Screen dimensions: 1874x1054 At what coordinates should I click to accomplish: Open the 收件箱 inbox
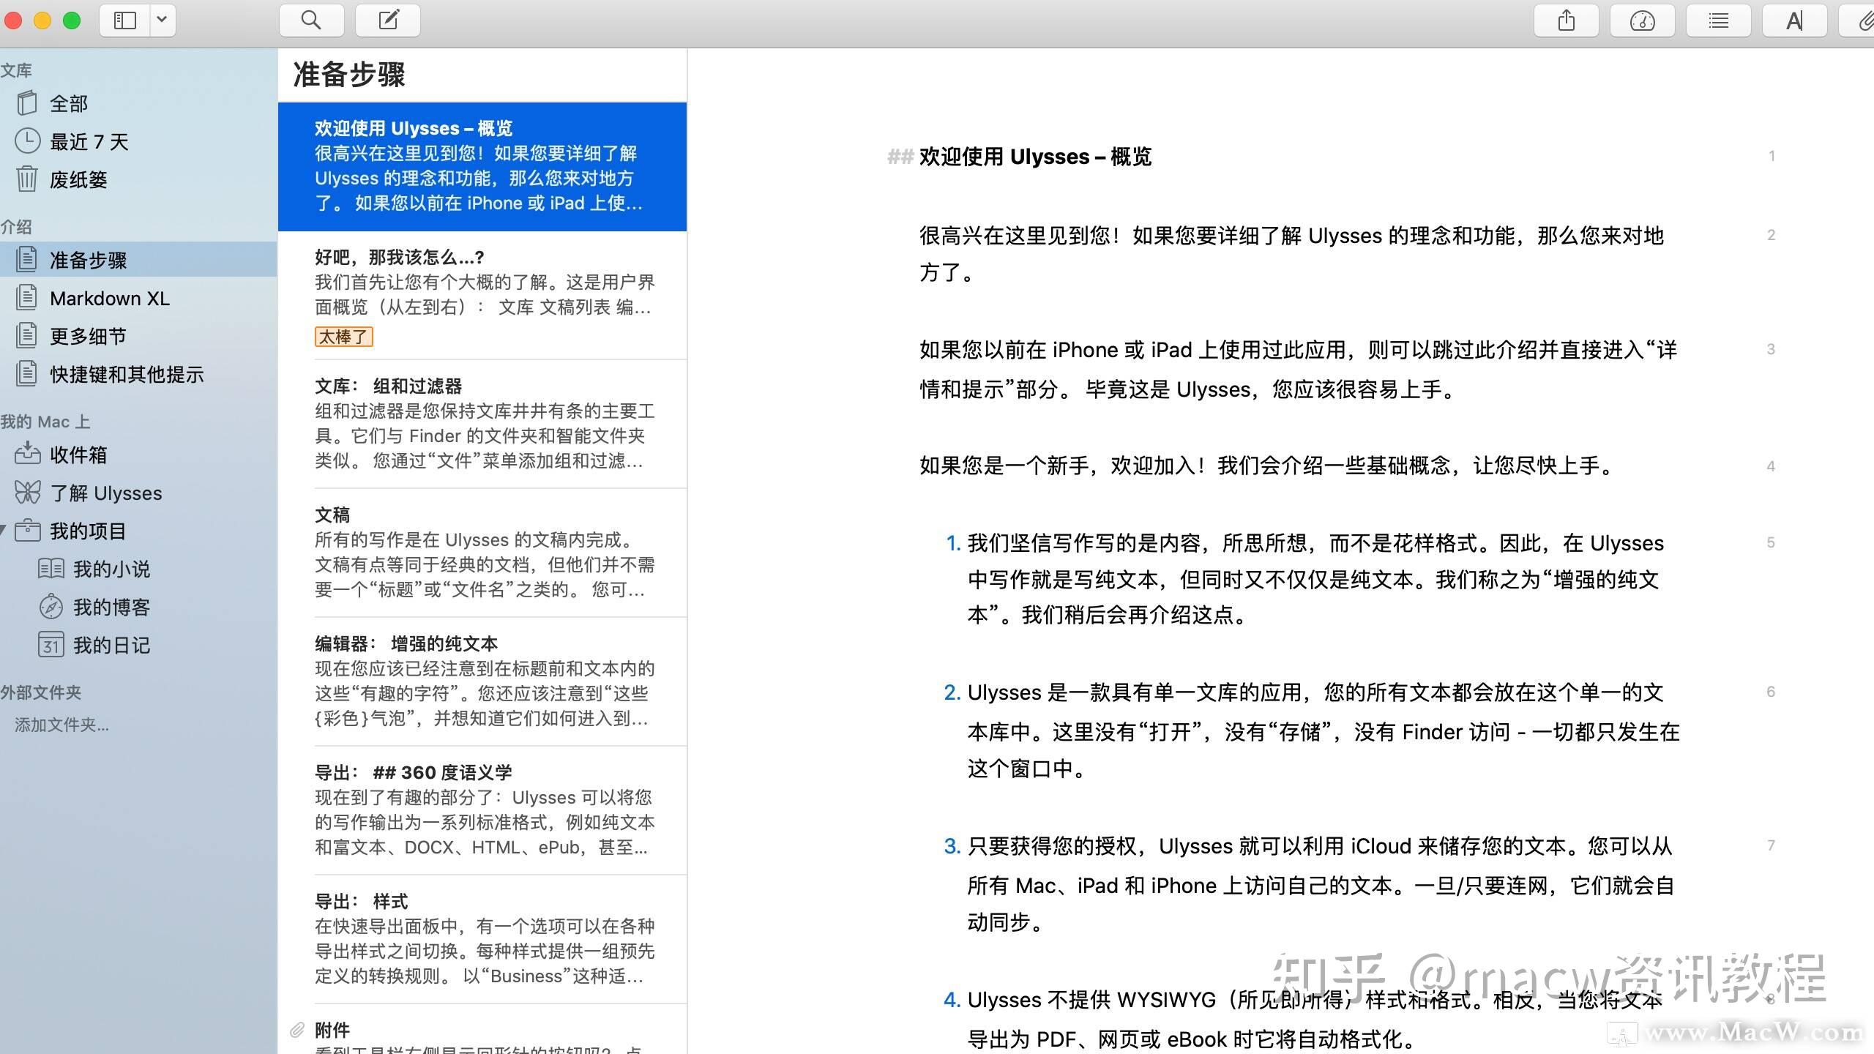click(x=138, y=455)
